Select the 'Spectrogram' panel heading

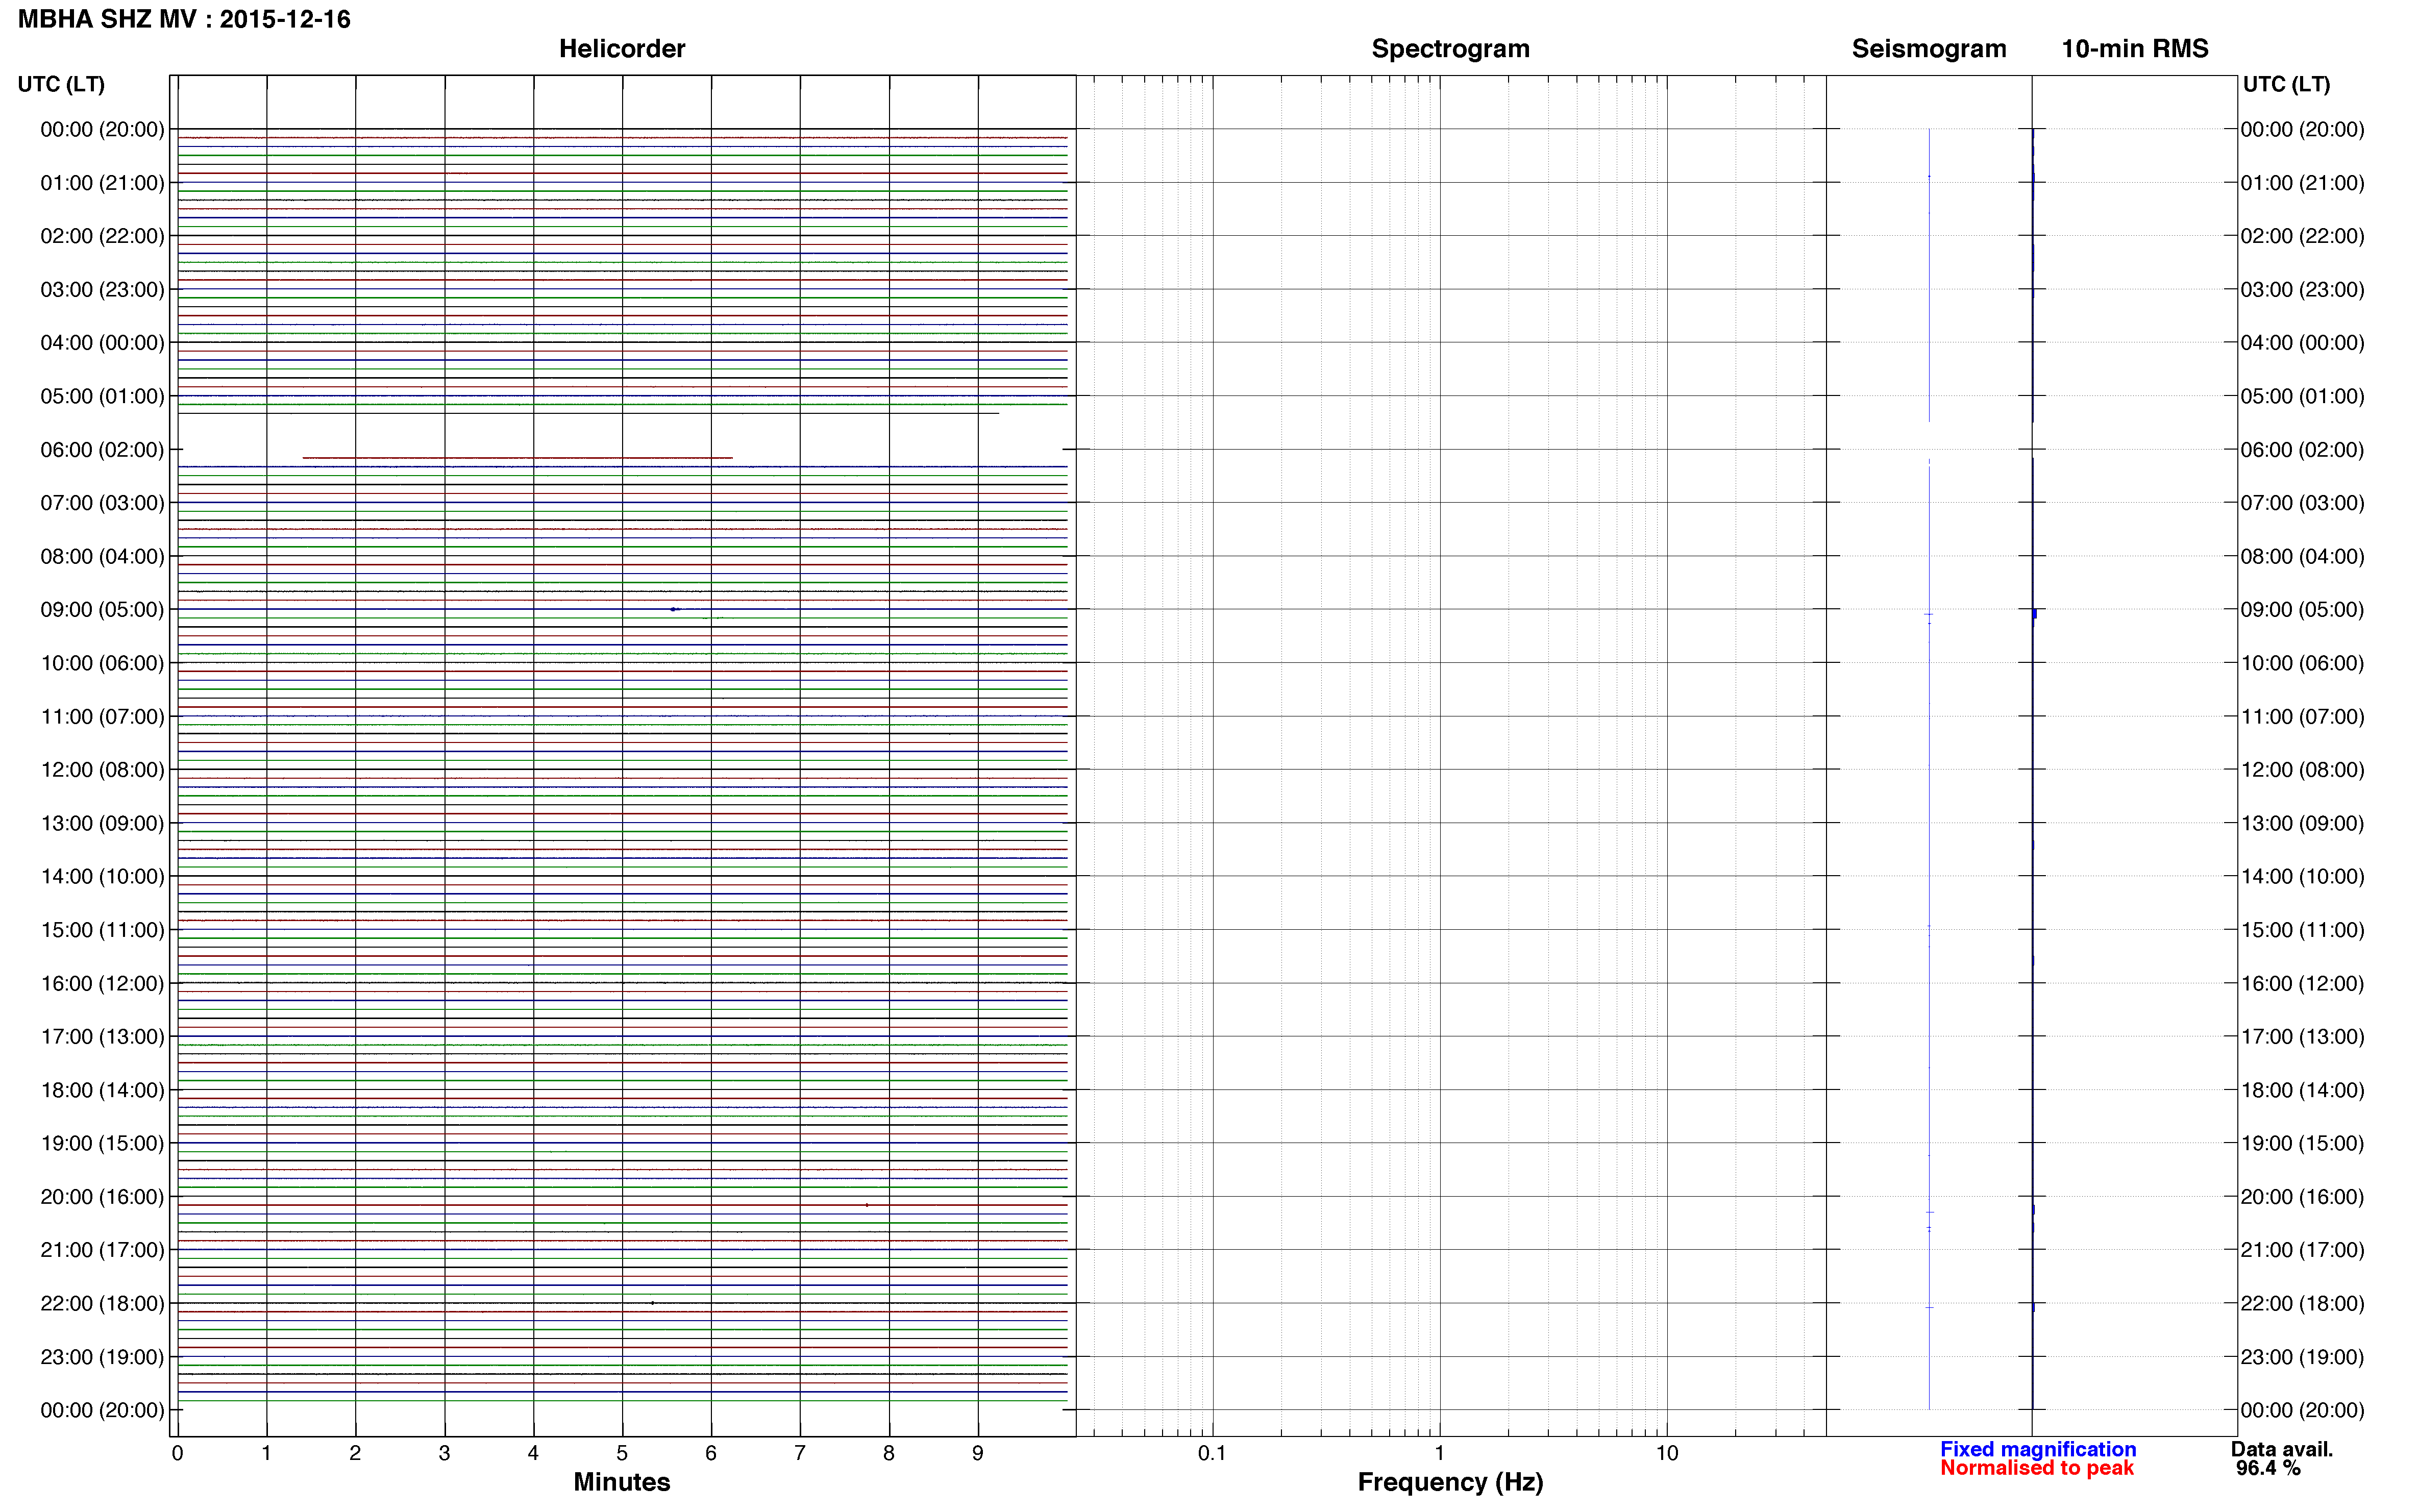1450,49
